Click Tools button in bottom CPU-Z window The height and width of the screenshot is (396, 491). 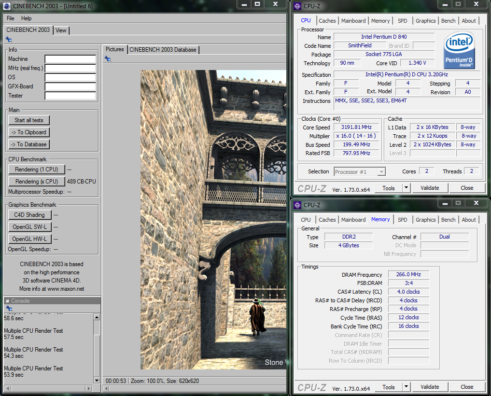[x=388, y=387]
